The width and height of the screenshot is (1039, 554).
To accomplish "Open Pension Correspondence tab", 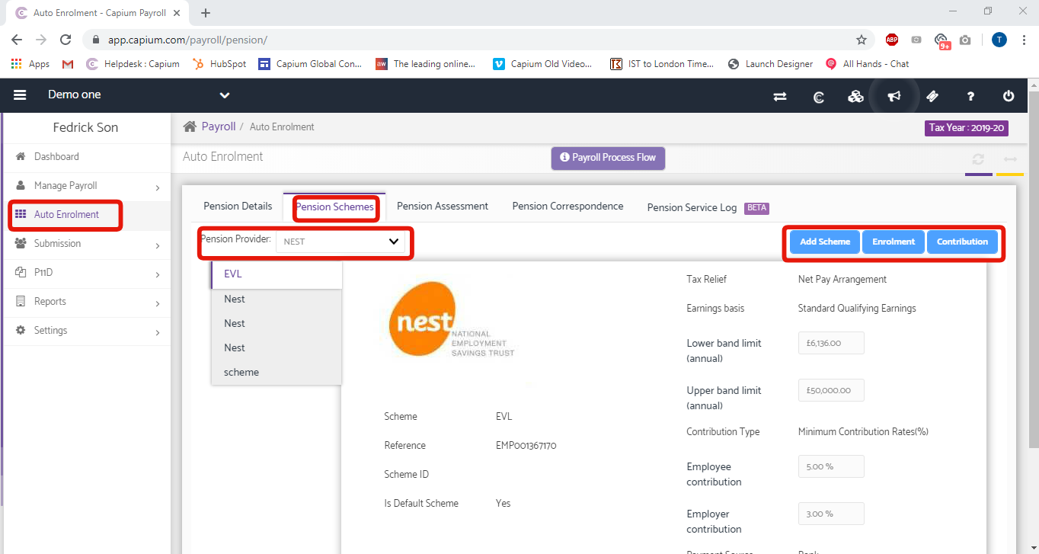I will 567,207.
